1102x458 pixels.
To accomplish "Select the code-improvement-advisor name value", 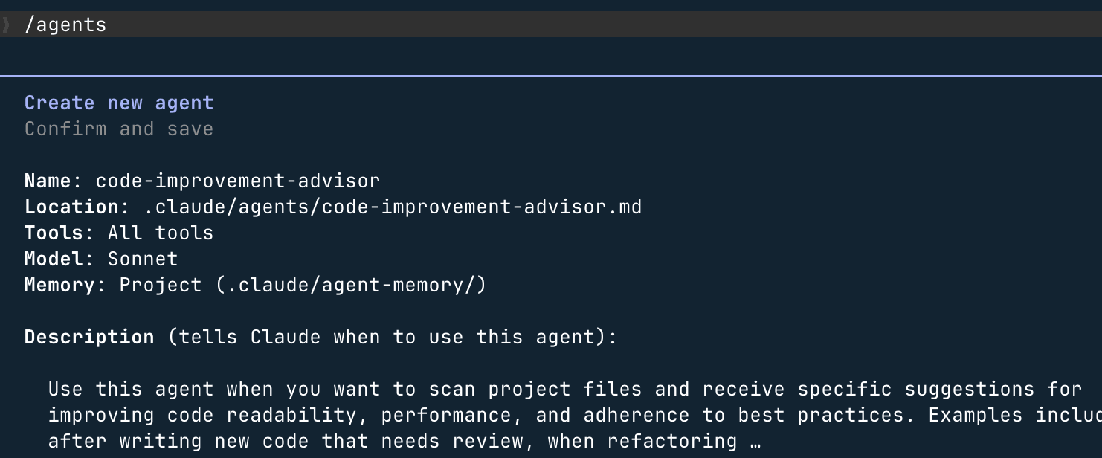I will [x=238, y=181].
